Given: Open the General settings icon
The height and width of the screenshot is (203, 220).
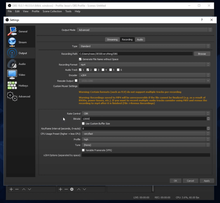Looking at the screenshot, I should click(x=12, y=31).
